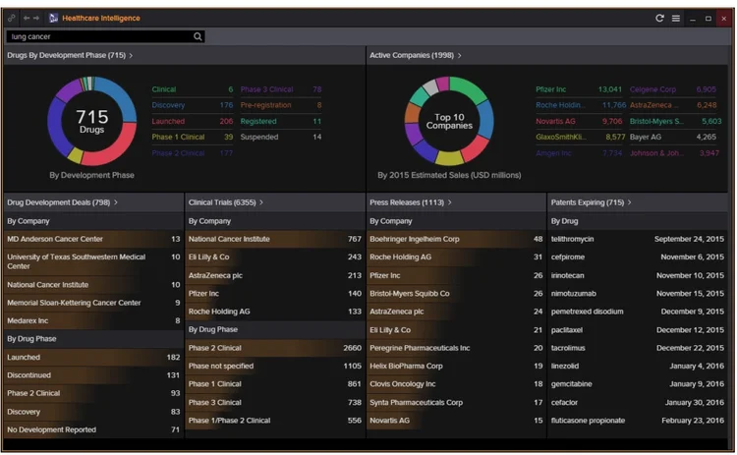Expand Press Releases chevron
The height and width of the screenshot is (455, 737).
coord(450,202)
